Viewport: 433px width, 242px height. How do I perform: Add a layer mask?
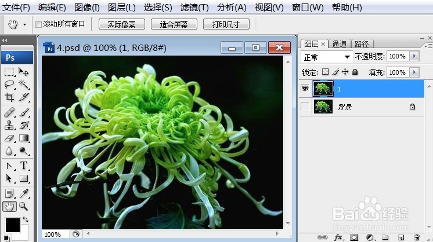pyautogui.click(x=354, y=237)
